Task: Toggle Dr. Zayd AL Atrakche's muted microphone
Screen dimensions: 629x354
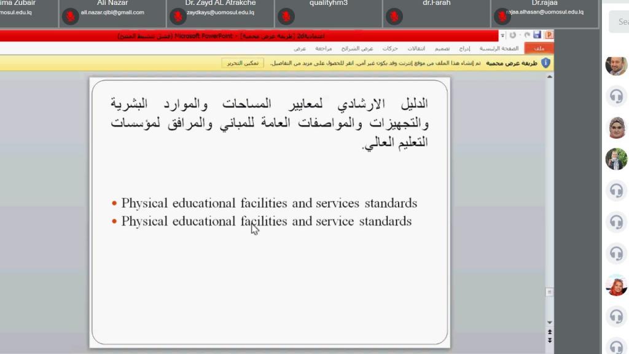Action: (x=178, y=16)
